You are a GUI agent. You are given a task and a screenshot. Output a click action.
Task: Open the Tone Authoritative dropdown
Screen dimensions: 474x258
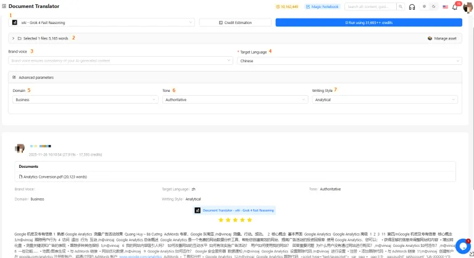235,99
